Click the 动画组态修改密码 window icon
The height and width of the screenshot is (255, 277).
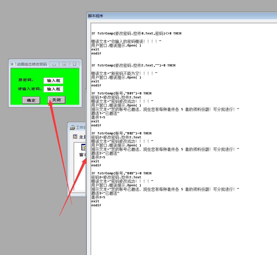[13, 64]
